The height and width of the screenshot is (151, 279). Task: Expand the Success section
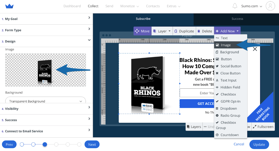click(x=46, y=120)
